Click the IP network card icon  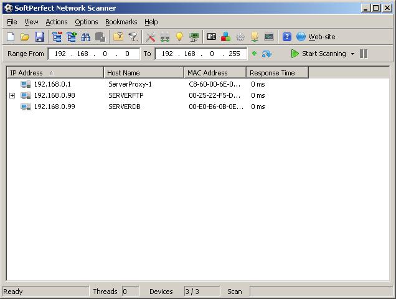pos(194,37)
